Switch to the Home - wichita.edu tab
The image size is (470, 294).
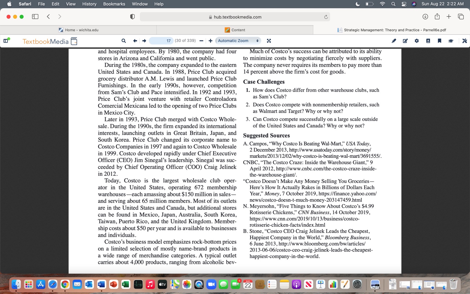[x=79, y=30]
